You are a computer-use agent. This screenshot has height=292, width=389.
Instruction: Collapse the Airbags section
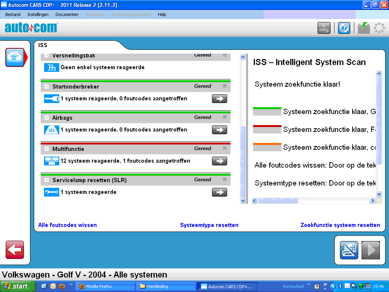pos(225,117)
